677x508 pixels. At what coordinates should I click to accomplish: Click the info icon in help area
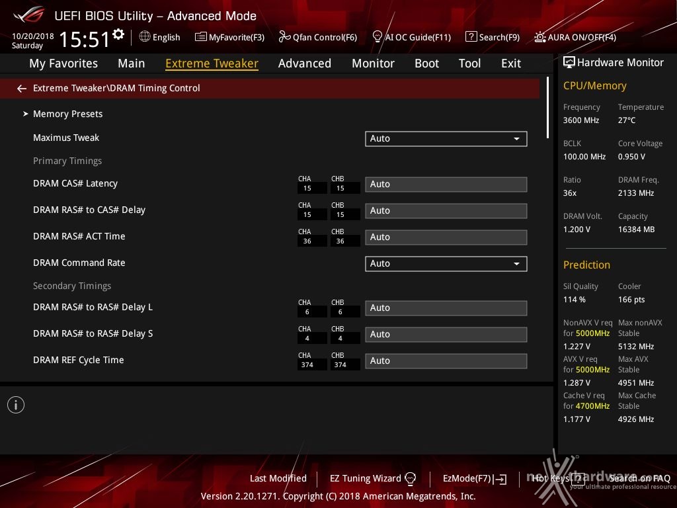[16, 405]
